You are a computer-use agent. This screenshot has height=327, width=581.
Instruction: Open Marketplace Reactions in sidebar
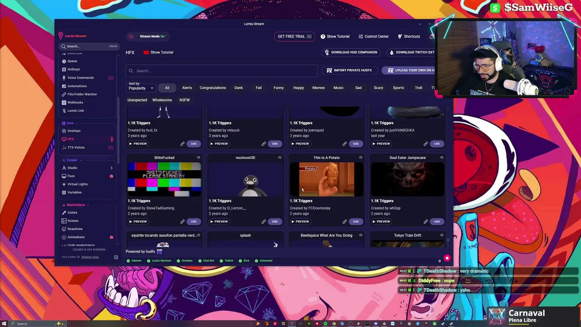point(75,229)
